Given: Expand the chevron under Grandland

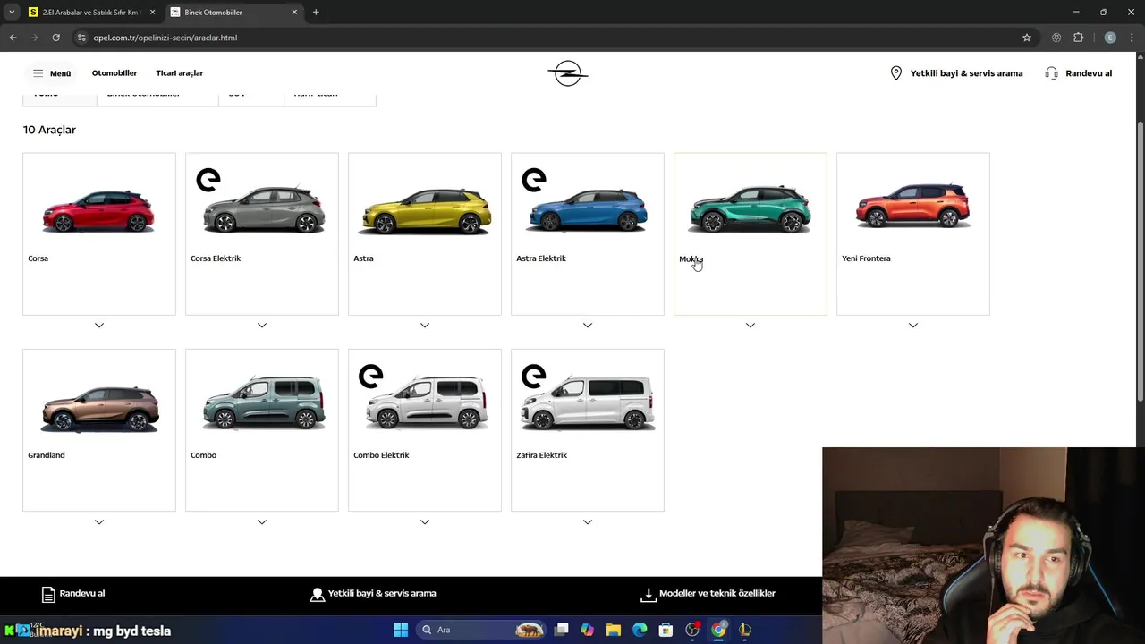Looking at the screenshot, I should point(99,521).
